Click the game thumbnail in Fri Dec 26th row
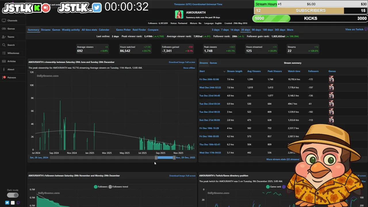 [331, 79]
